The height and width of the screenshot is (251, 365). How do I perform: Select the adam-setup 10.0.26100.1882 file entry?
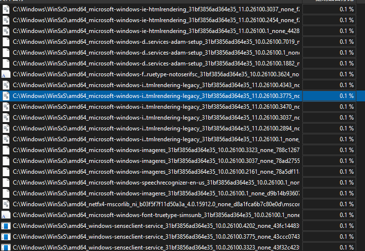[x=156, y=63]
